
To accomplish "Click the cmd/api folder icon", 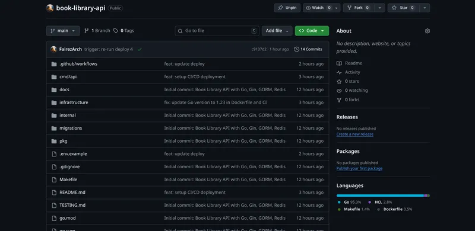I will coord(54,77).
